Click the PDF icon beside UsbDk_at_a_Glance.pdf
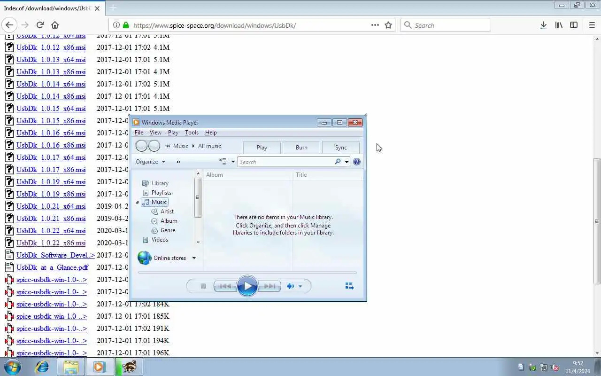The image size is (601, 376). 9,267
